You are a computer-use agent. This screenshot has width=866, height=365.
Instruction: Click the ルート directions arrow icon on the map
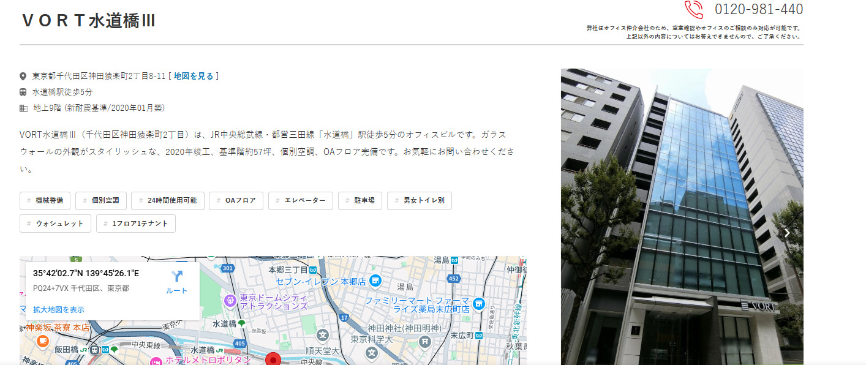pyautogui.click(x=176, y=274)
